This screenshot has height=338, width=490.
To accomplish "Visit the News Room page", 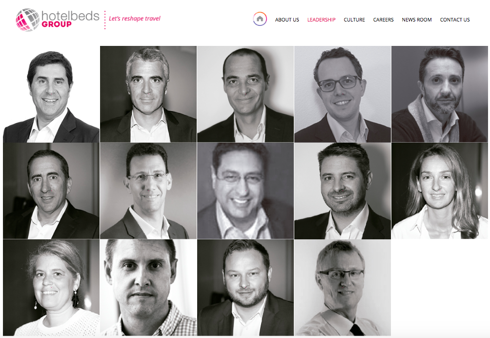I will pyautogui.click(x=417, y=20).
